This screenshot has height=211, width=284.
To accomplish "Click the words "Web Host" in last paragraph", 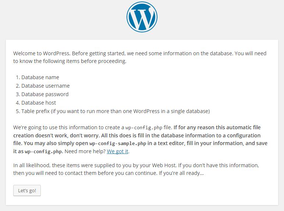I will [164, 165].
